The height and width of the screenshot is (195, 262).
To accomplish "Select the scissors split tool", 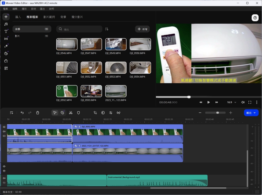I will (70, 113).
